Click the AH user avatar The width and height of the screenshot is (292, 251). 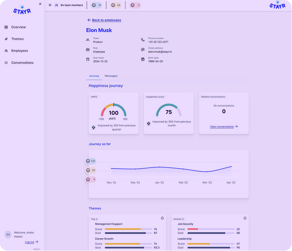(8, 235)
